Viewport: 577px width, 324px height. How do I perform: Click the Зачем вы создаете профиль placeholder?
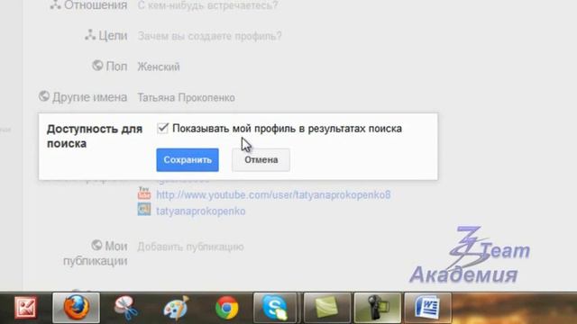click(x=210, y=36)
